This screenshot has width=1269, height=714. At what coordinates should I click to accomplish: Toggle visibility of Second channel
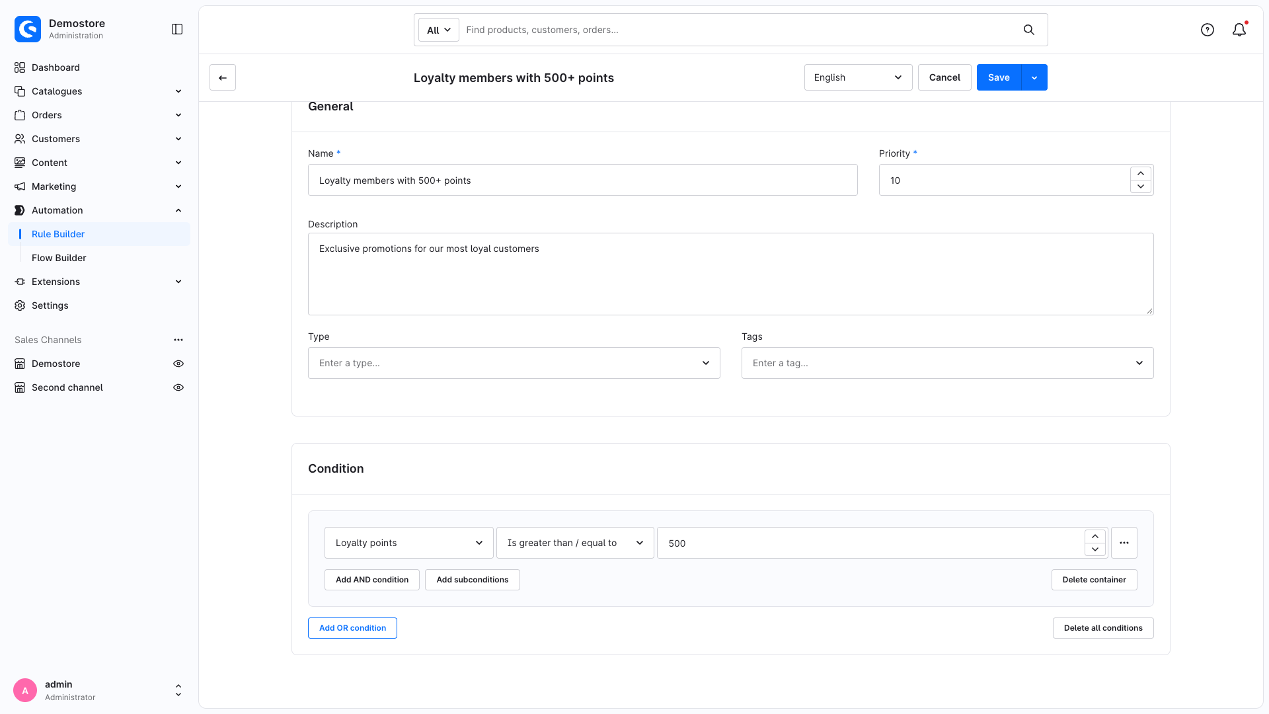(178, 387)
